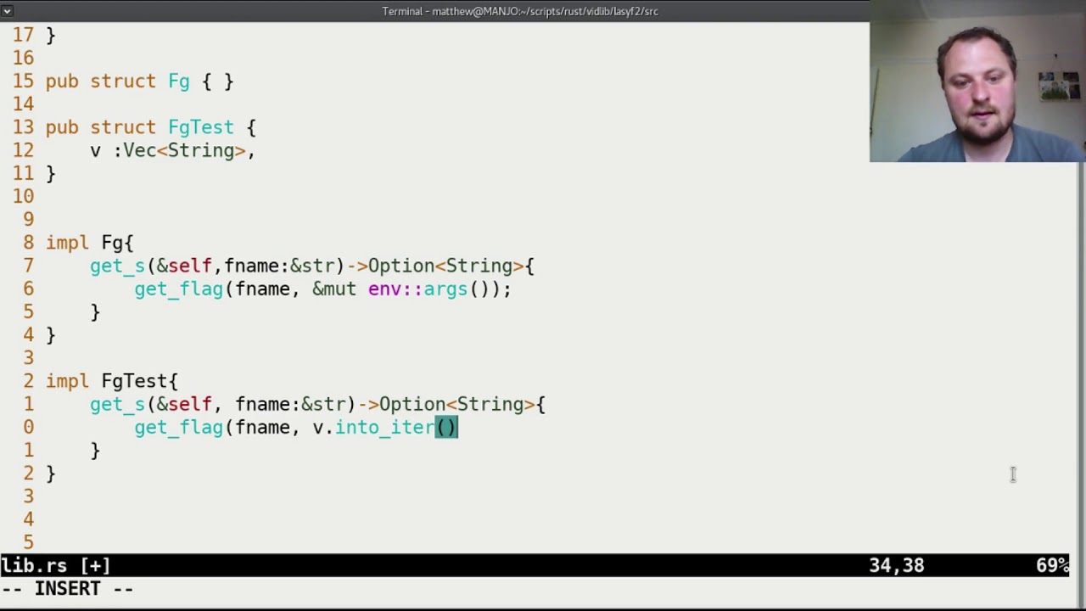Click the 'pub struct Fg { }' line

point(139,81)
